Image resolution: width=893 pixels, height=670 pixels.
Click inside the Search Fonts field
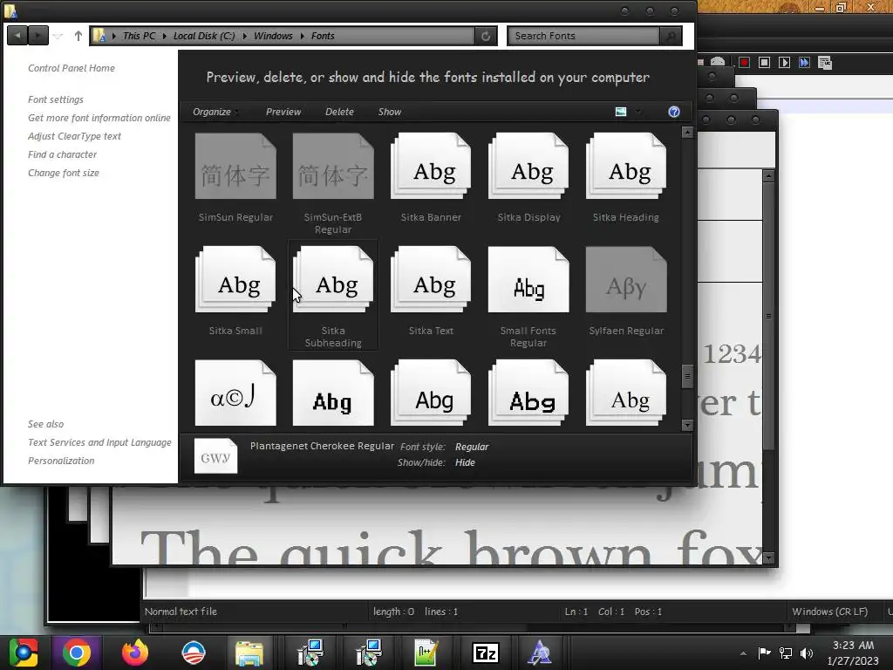[x=583, y=36]
